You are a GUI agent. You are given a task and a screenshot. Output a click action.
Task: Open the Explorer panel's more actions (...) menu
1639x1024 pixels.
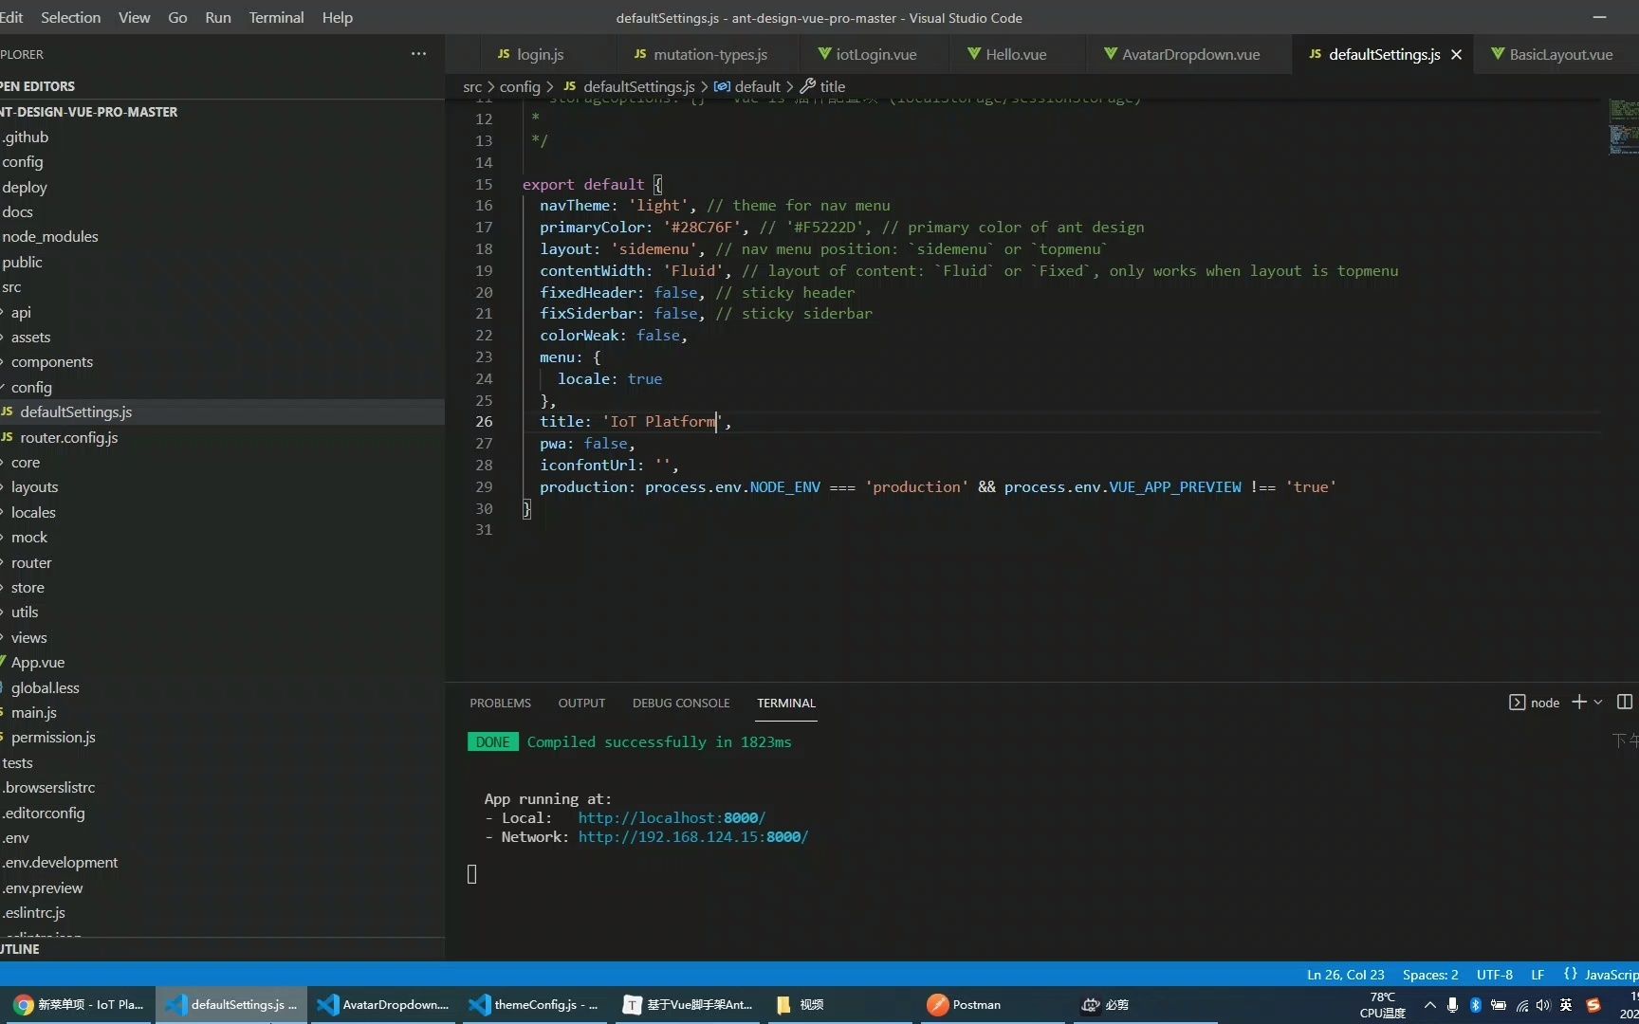pyautogui.click(x=418, y=54)
